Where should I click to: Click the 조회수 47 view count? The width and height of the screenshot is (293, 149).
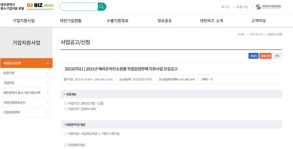(x=207, y=79)
